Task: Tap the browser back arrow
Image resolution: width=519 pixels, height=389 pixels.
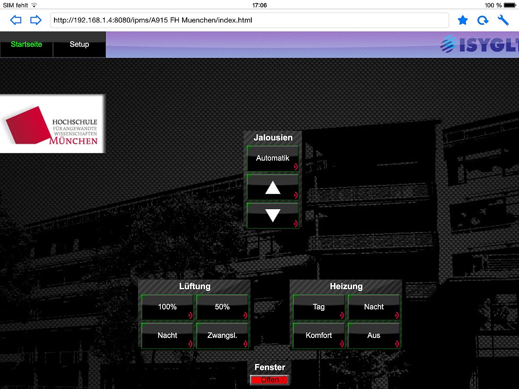Action: pyautogui.click(x=16, y=20)
